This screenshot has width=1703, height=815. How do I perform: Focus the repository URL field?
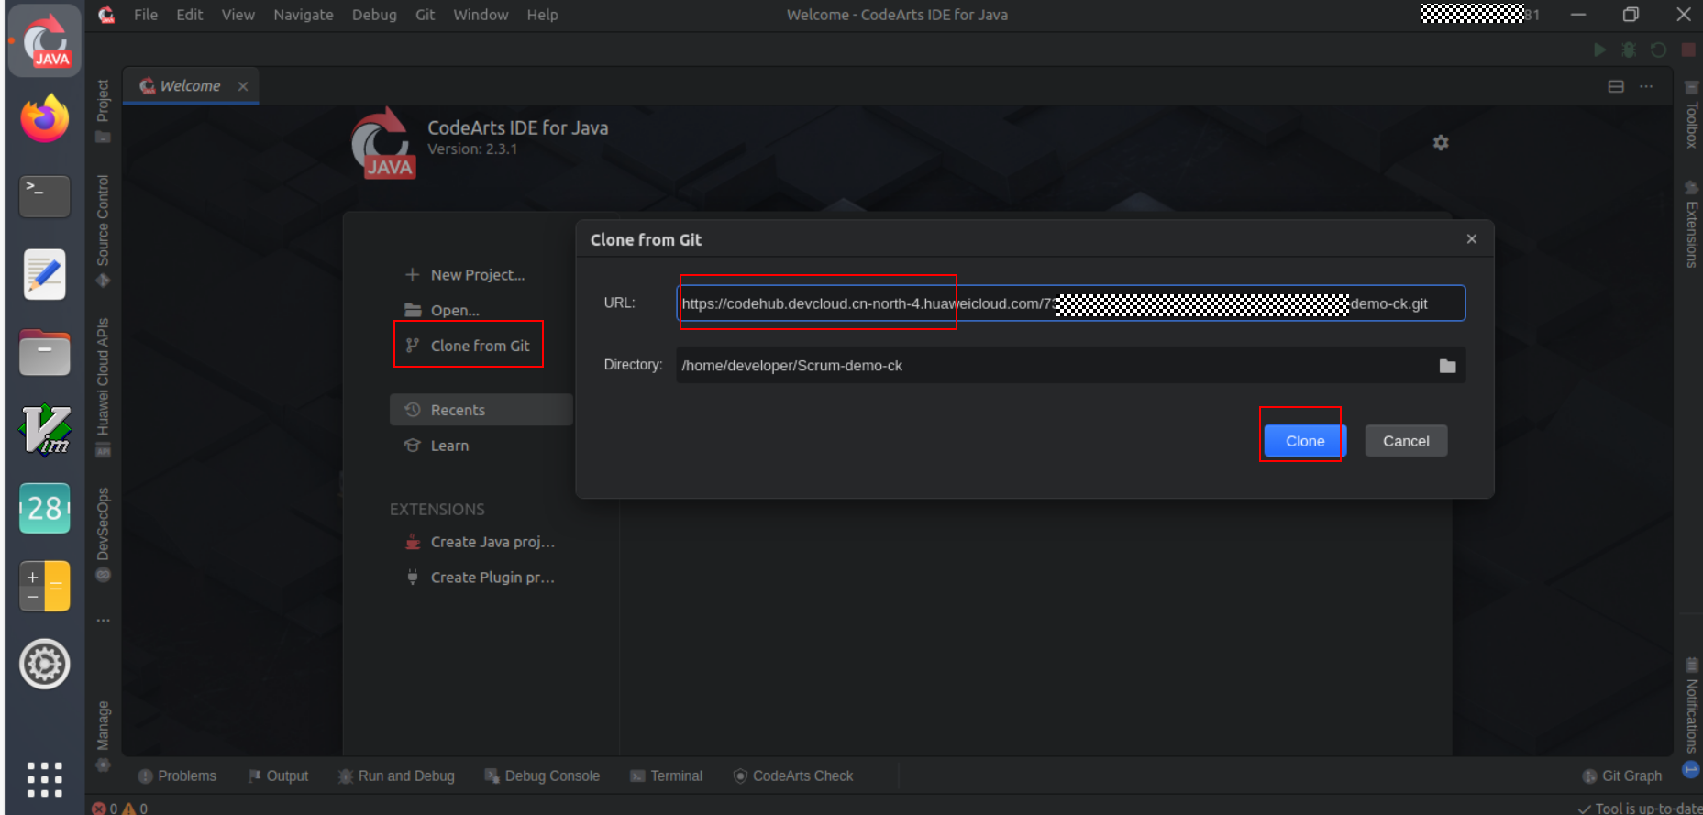click(x=1070, y=303)
